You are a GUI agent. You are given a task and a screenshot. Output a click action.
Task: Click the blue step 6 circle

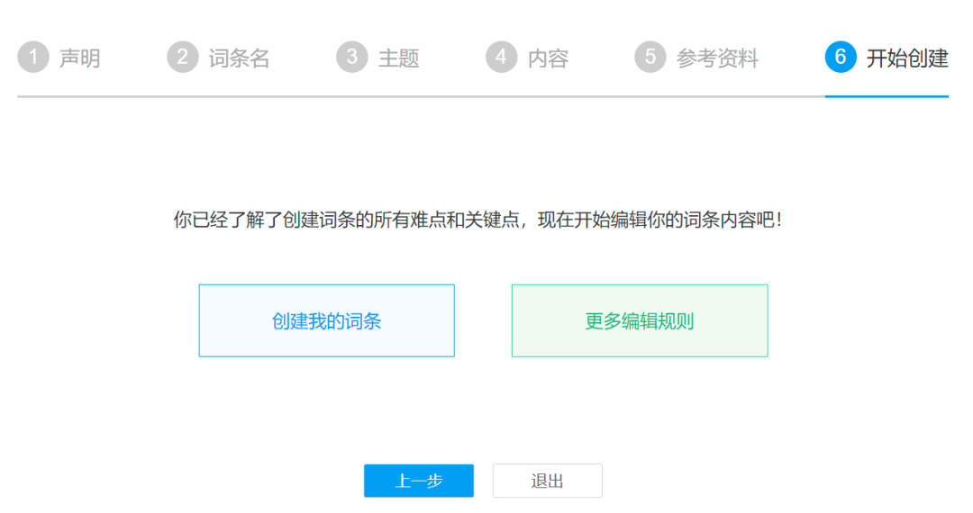840,58
